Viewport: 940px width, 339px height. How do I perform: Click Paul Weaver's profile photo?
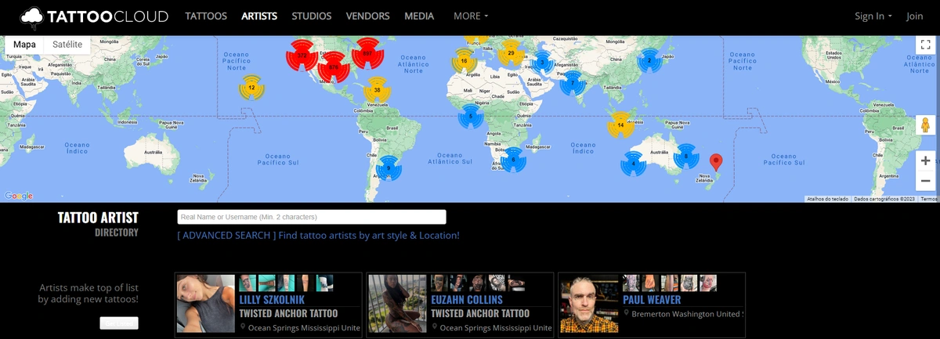coord(589,304)
